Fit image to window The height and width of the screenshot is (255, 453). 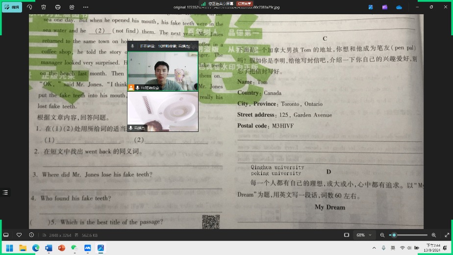(x=347, y=235)
